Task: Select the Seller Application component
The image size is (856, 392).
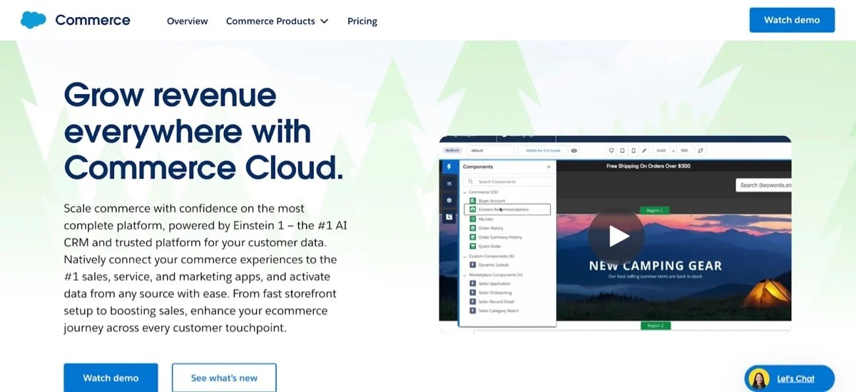Action: coord(490,284)
